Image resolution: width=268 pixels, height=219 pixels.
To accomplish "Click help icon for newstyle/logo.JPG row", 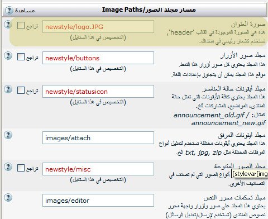I will [x=8, y=25].
